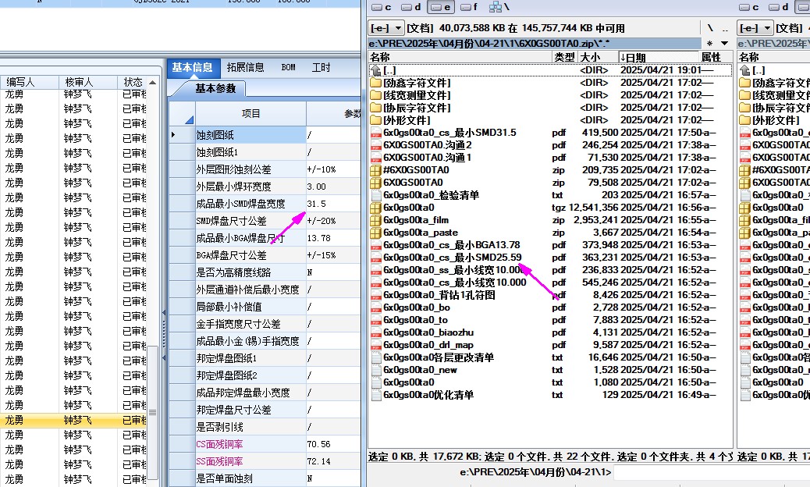Sort list by 编写人 column header

pos(29,82)
